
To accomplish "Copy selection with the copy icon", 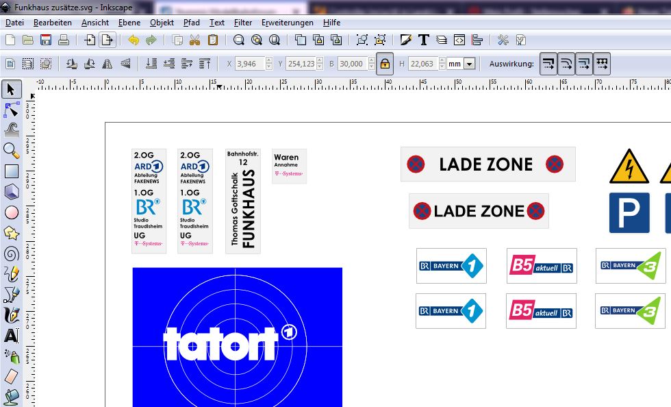I will [x=177, y=40].
